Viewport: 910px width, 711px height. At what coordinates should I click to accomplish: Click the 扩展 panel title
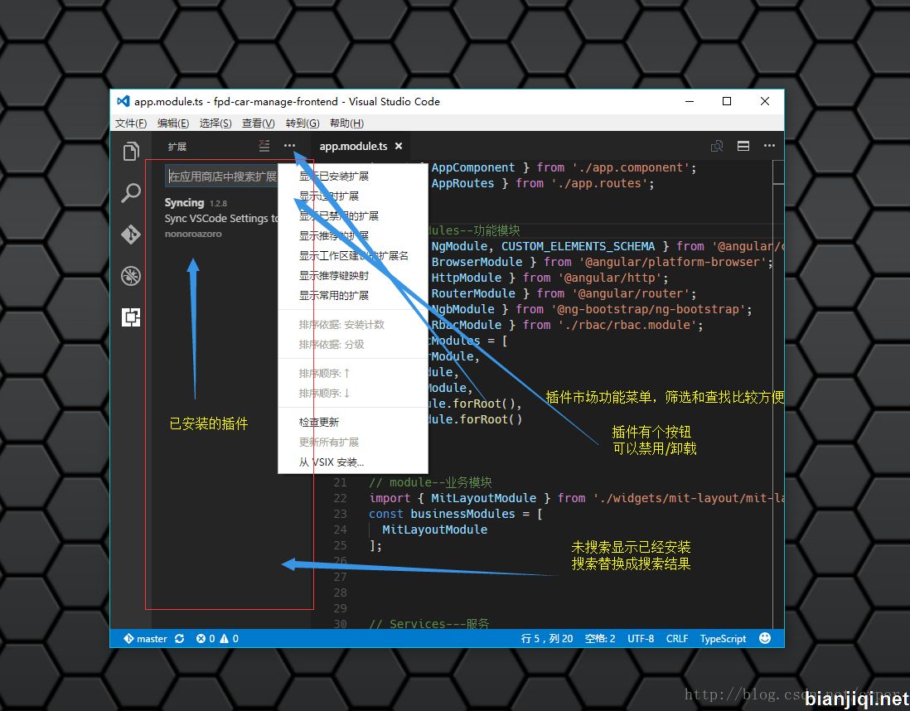click(x=177, y=147)
